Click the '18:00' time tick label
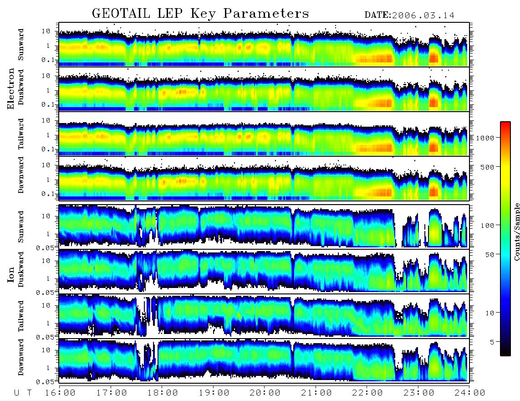The image size is (520, 401). tap(163, 393)
